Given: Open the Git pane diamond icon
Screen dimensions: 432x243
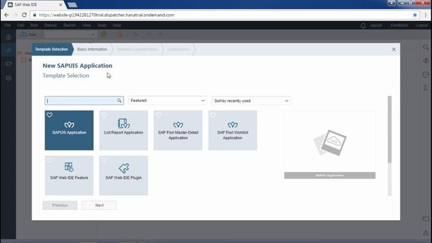Looking at the screenshot, I should click(x=426, y=61).
